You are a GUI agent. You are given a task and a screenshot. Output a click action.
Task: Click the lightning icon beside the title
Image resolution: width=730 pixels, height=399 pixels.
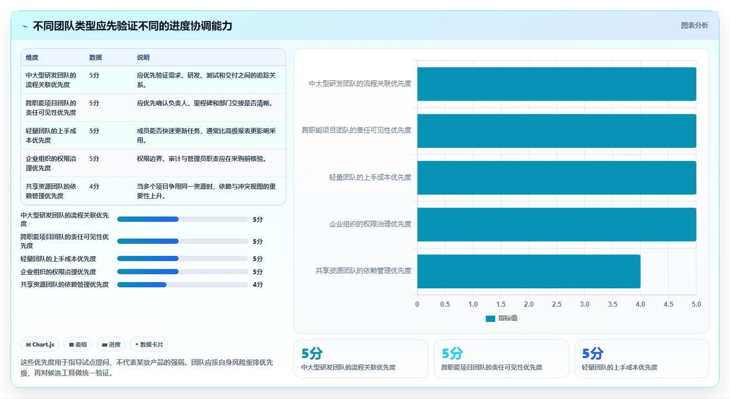click(25, 26)
